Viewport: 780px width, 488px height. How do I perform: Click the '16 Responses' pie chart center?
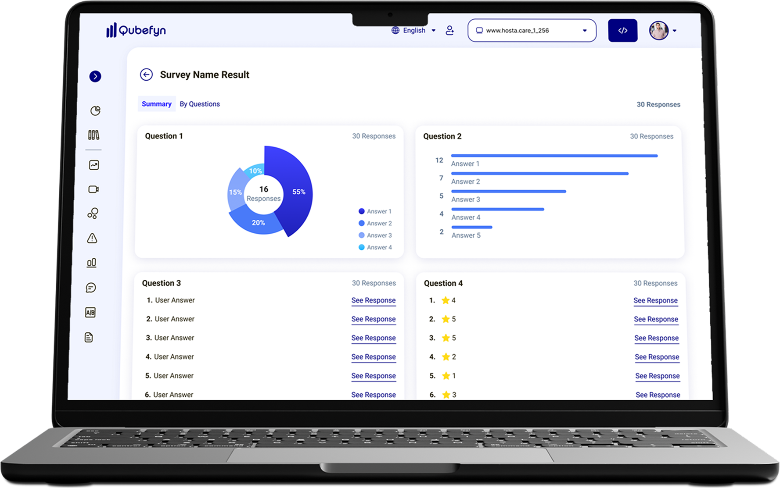tap(263, 193)
